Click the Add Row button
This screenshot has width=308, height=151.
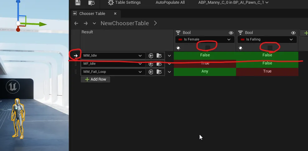click(x=96, y=79)
